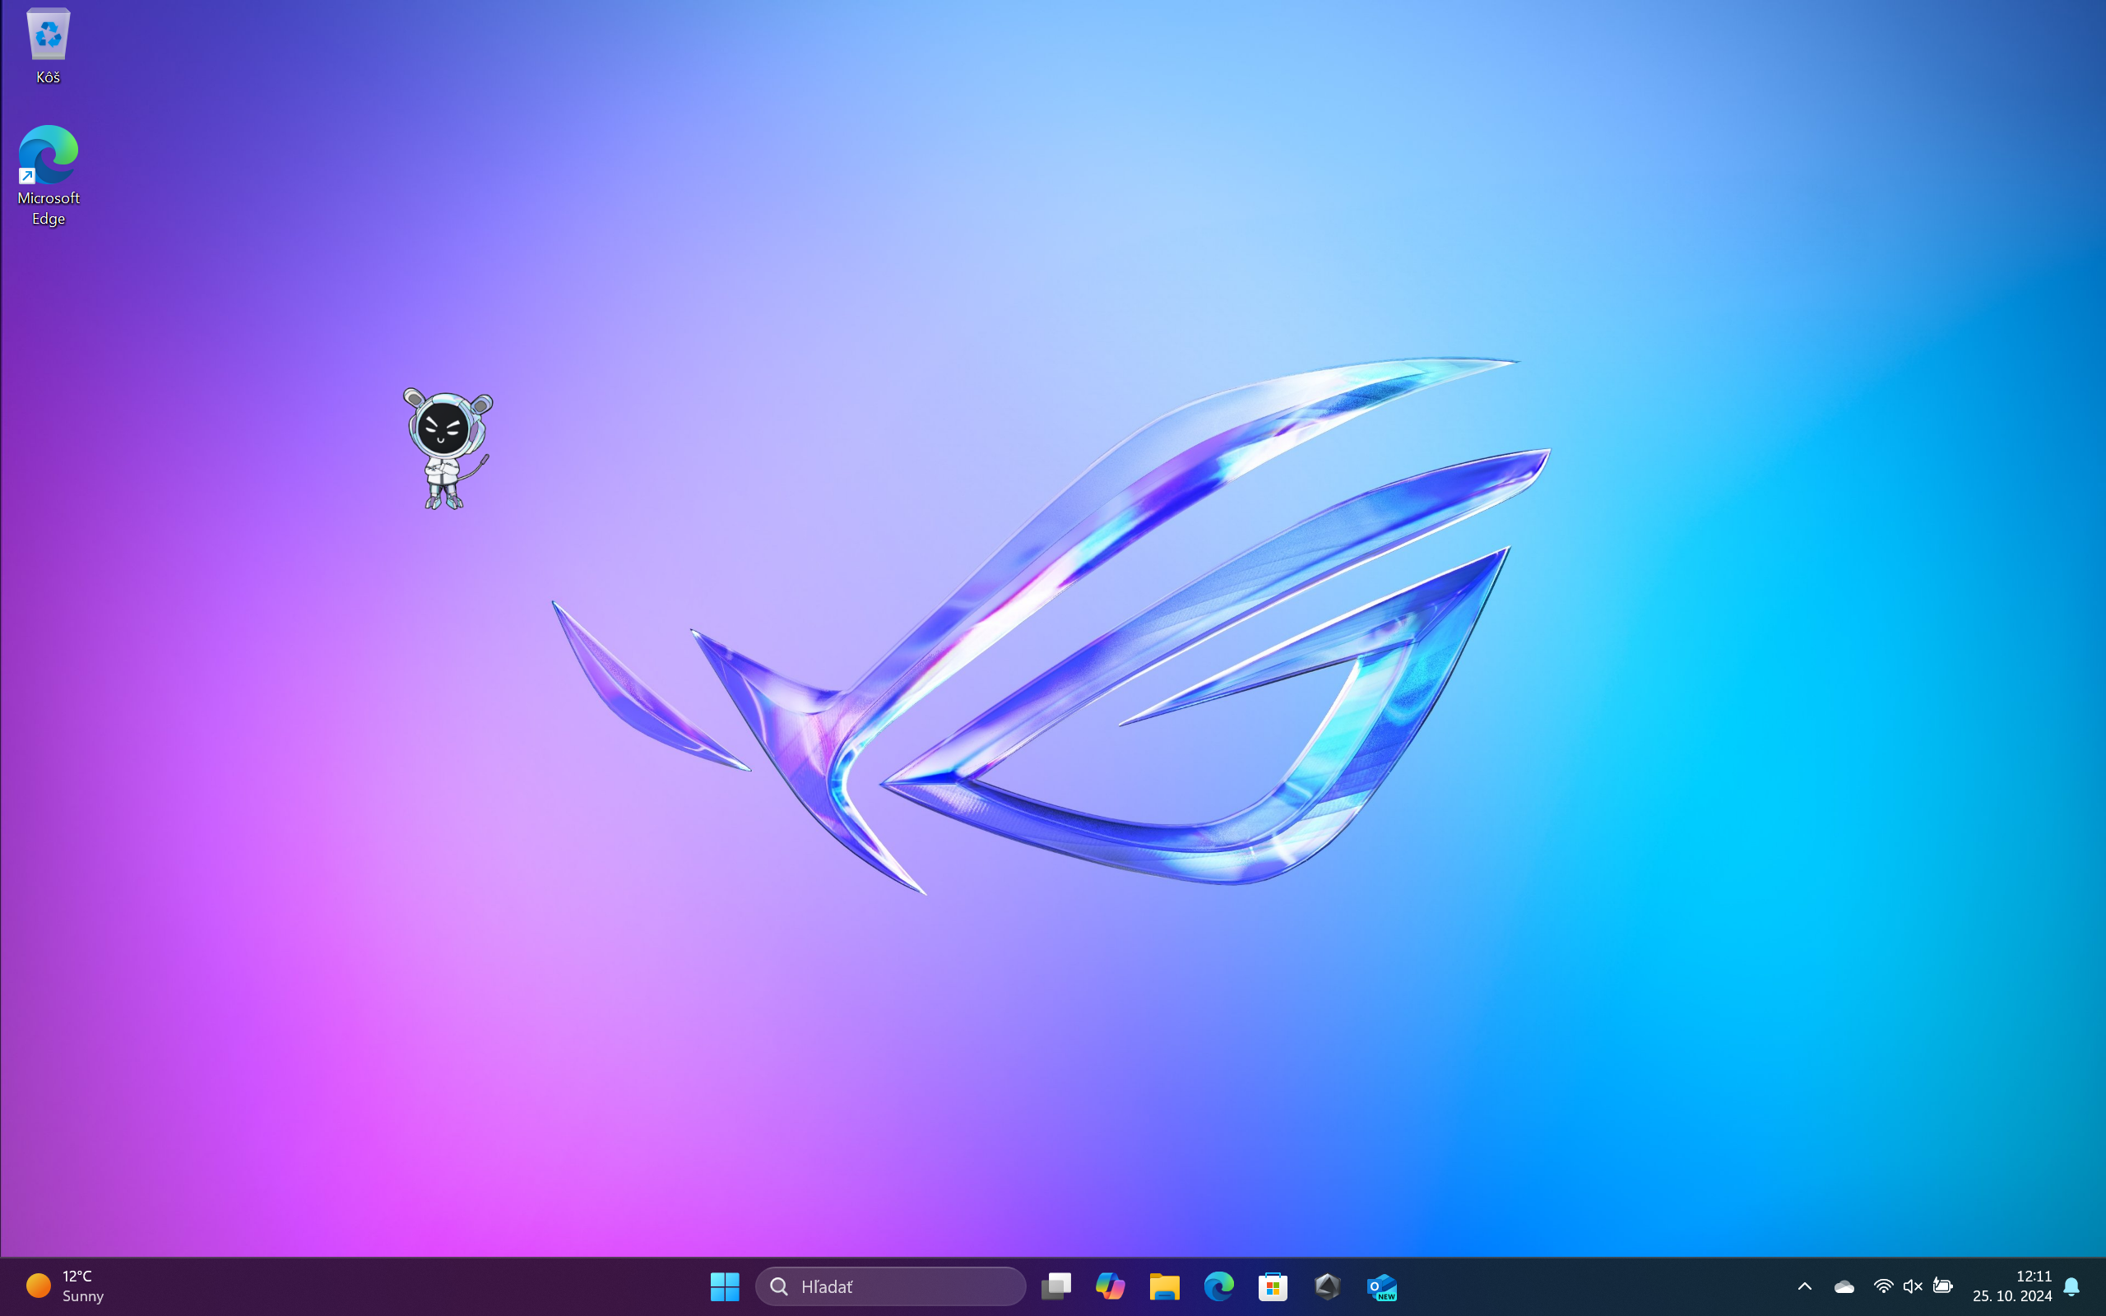This screenshot has width=2106, height=1316.
Task: Open Wi-Fi network settings in tray
Action: point(1882,1286)
